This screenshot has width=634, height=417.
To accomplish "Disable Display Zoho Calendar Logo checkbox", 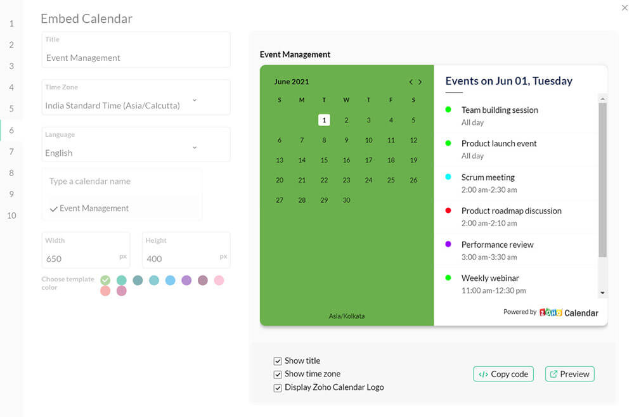I will point(278,388).
